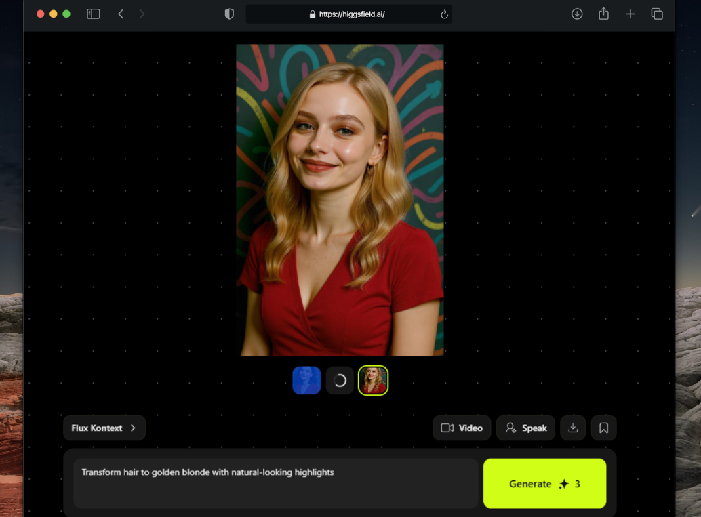Open a new browser tab
This screenshot has width=701, height=517.
tap(630, 14)
